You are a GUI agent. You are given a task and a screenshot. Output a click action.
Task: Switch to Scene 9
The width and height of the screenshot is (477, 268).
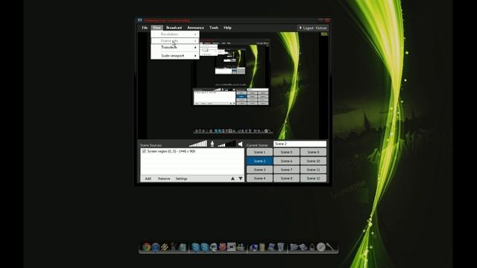point(313,152)
